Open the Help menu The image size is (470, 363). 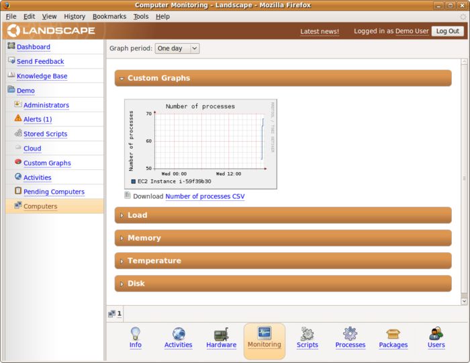point(162,17)
